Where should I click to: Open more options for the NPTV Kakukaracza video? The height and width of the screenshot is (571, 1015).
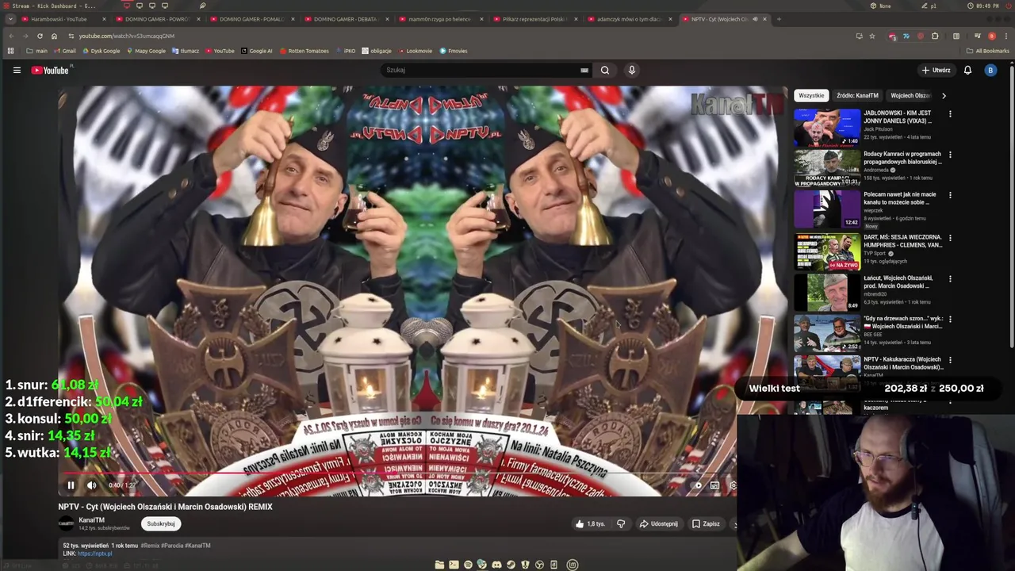point(950,360)
